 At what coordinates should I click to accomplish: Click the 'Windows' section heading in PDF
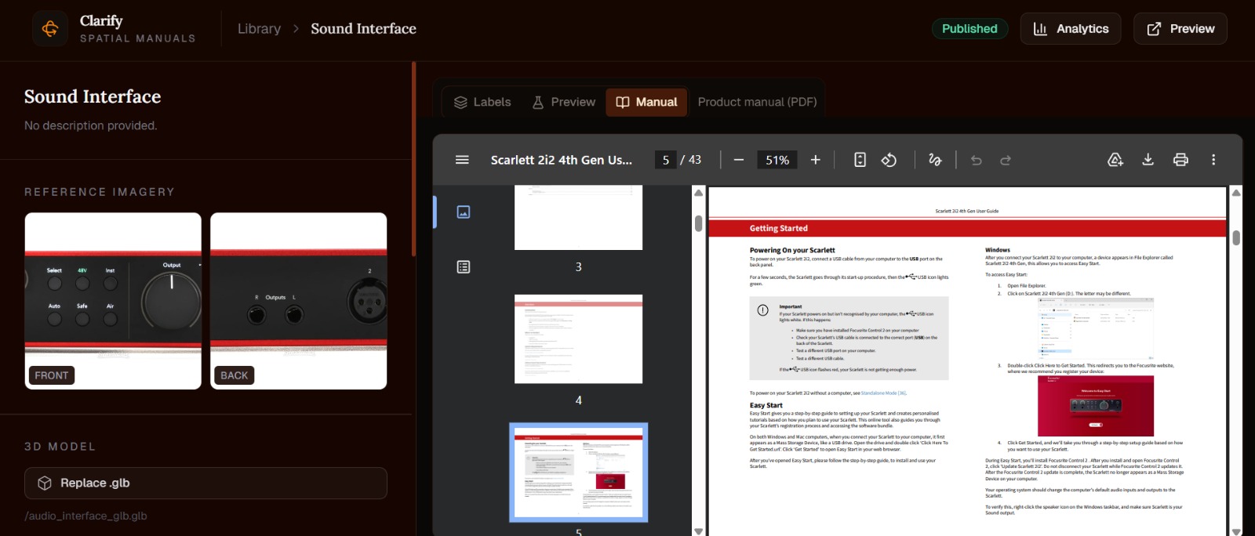tap(998, 250)
